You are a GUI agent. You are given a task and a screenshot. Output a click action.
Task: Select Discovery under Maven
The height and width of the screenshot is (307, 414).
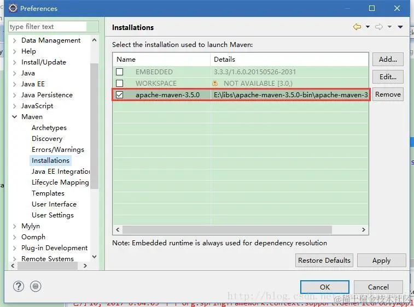tap(47, 139)
